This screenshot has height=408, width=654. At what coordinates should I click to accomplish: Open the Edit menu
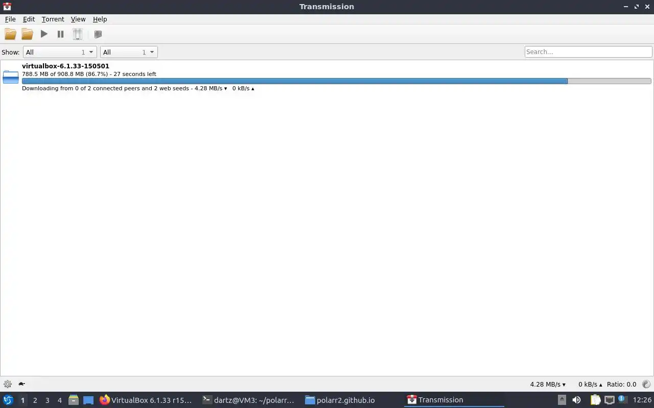pyautogui.click(x=29, y=19)
